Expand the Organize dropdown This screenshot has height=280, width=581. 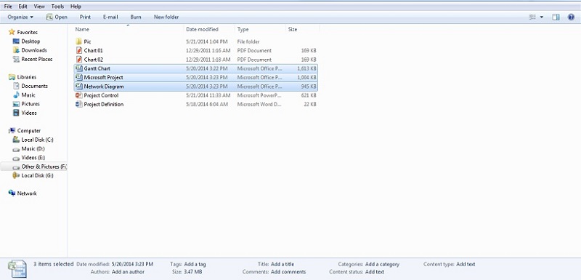[x=20, y=17]
